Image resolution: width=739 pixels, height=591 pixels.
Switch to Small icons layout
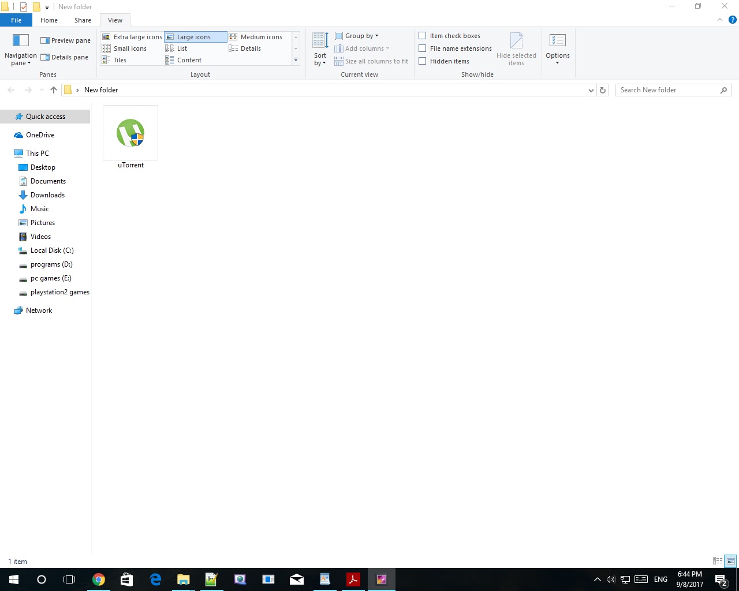coord(125,48)
